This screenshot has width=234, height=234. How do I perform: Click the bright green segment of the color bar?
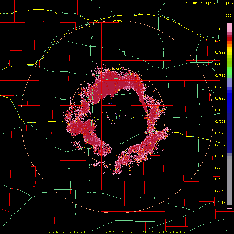click(x=230, y=71)
